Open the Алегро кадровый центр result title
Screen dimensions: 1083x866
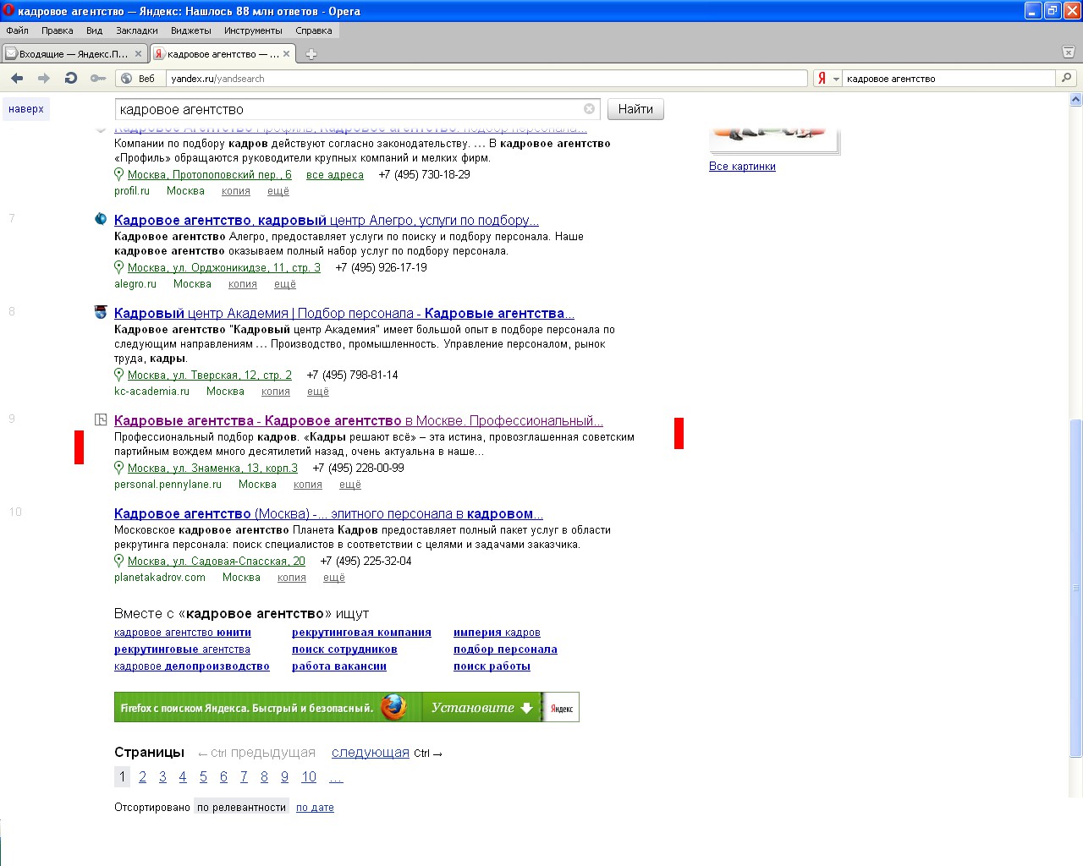(327, 220)
